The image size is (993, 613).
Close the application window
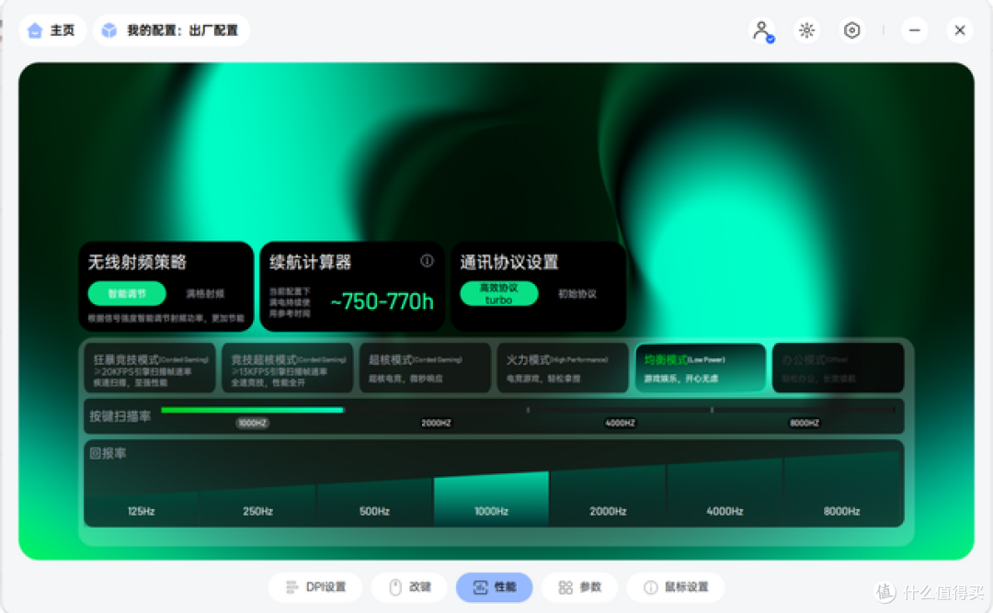tap(960, 30)
